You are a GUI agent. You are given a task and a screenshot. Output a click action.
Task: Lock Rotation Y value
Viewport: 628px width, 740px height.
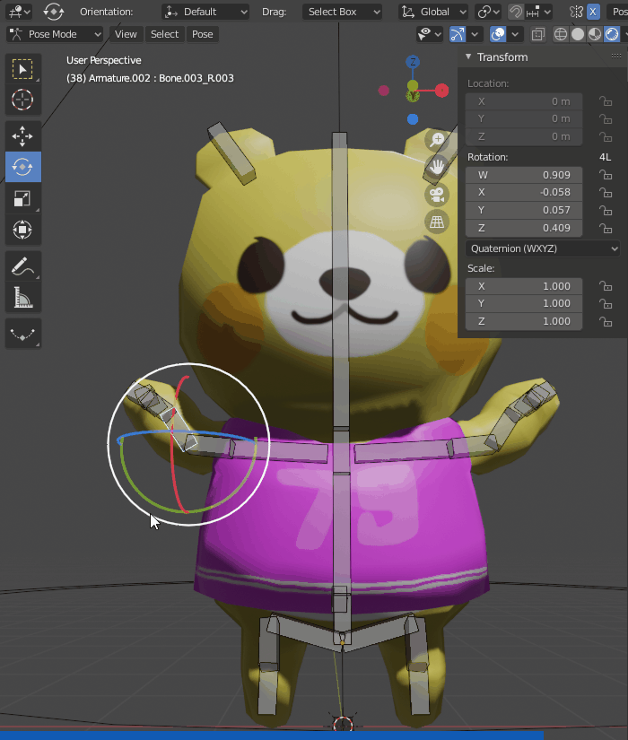(x=606, y=210)
